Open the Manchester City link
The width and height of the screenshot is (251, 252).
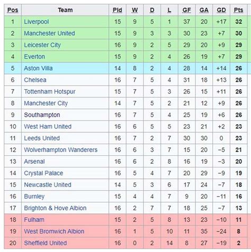pos(46,103)
